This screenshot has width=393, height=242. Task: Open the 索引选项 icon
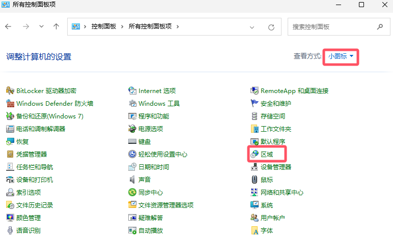click(x=10, y=193)
